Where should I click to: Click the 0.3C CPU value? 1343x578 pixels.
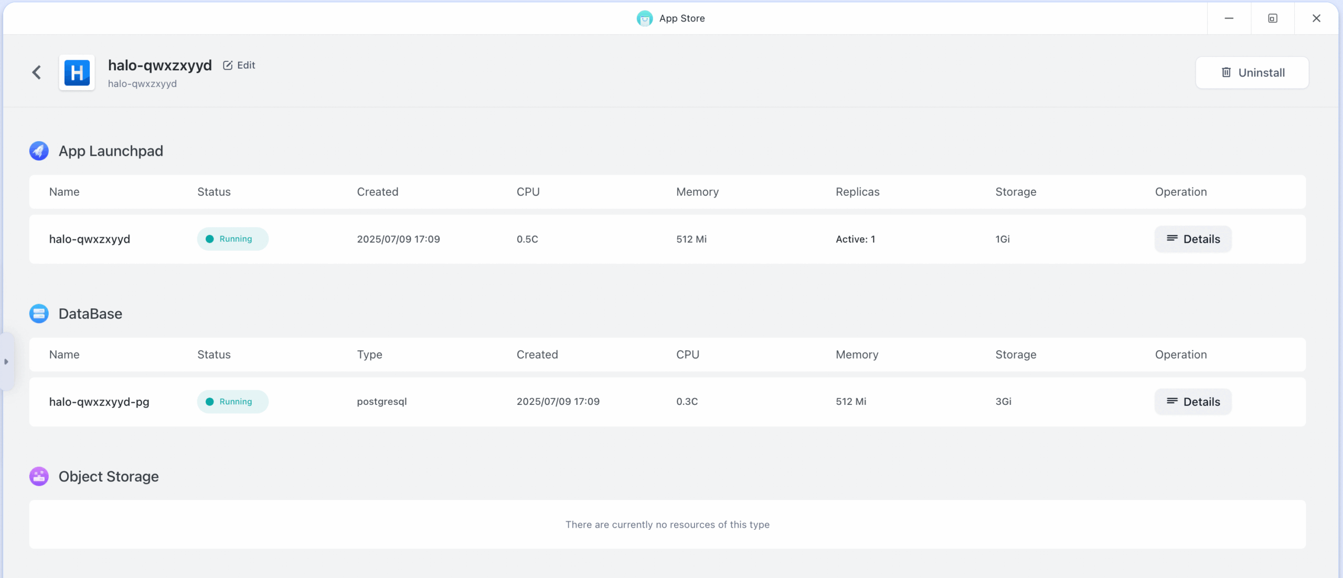click(x=687, y=402)
